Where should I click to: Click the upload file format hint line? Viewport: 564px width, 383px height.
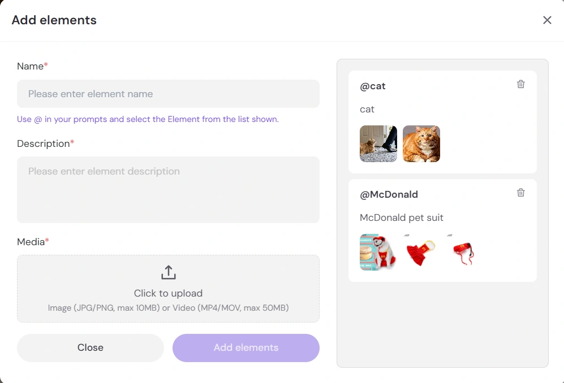[x=168, y=308]
